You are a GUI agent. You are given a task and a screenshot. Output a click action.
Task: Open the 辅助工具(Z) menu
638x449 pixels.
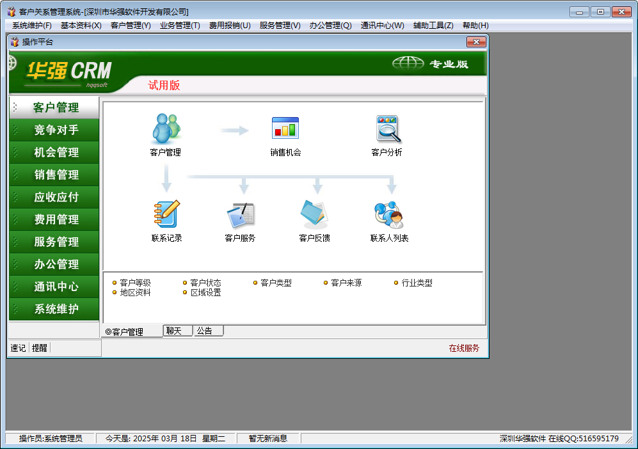[x=433, y=26]
